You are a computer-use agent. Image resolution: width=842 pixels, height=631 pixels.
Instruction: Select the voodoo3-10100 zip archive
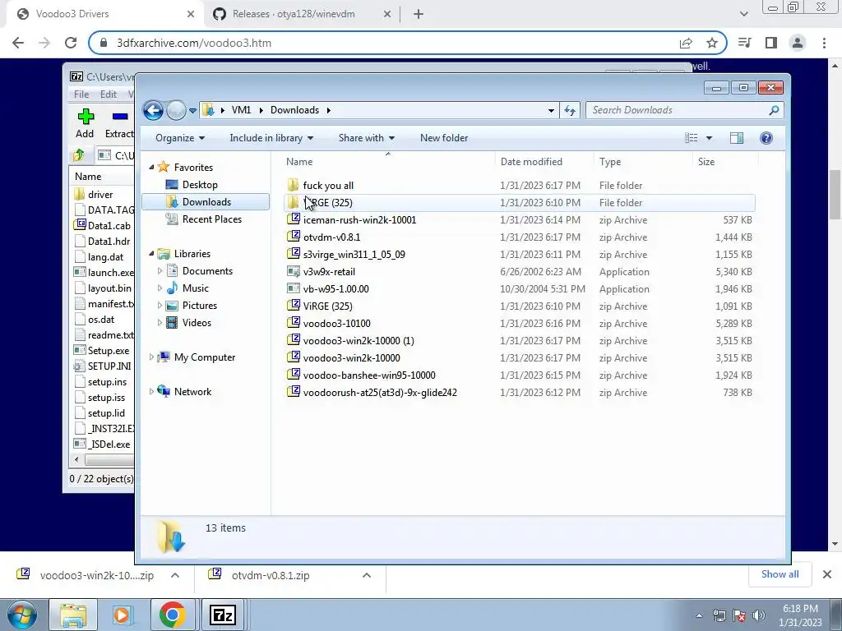pyautogui.click(x=520, y=324)
